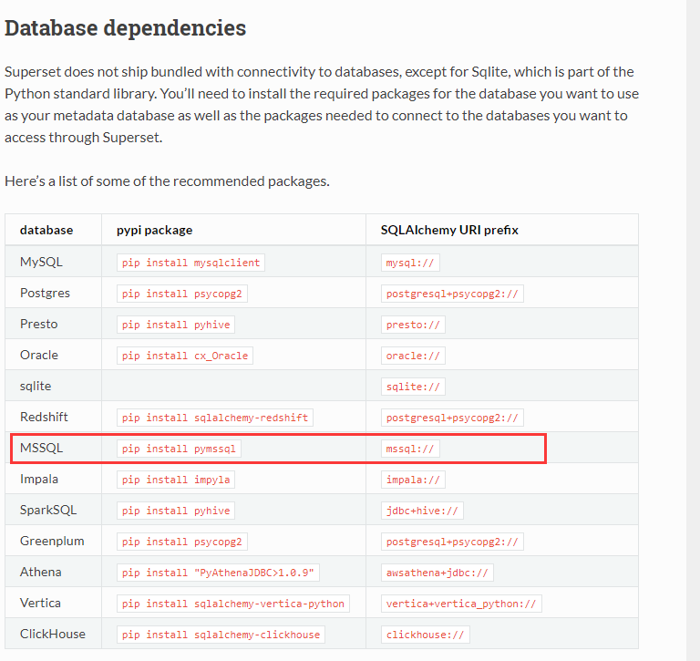Screen dimensions: 700x661
Task: Click the "jdbc+hive://" URI prefix
Action: pos(422,511)
